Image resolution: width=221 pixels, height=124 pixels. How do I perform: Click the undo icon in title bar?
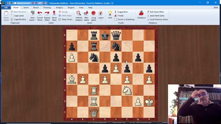11,3
